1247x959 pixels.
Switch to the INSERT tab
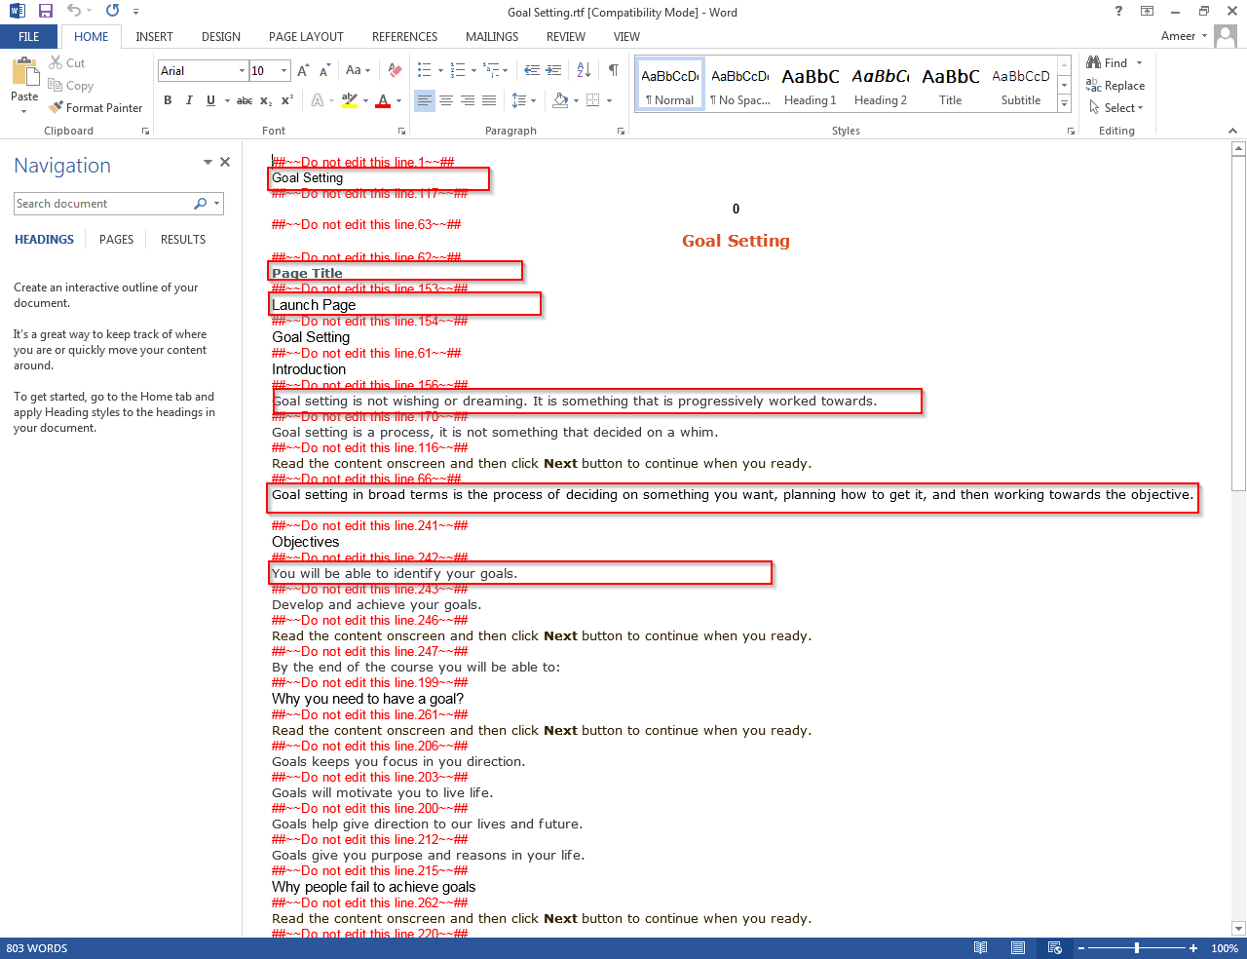coord(154,36)
